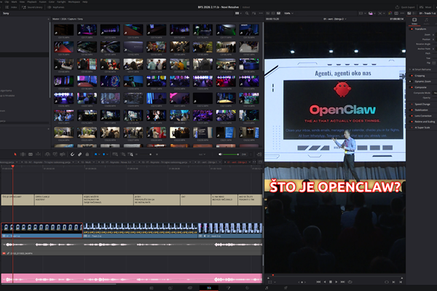
Task: Toggle the Composite section enable switch
Action: tap(412, 87)
